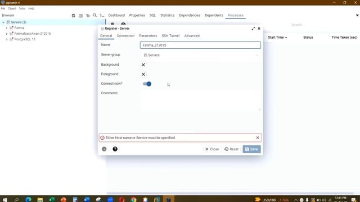Open Google Chrome from taskbar
This screenshot has height=202, width=360.
point(134,200)
